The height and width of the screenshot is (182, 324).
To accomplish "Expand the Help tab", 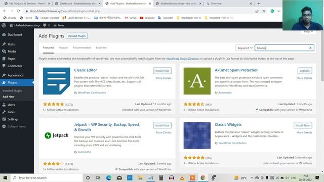I will (x=308, y=32).
